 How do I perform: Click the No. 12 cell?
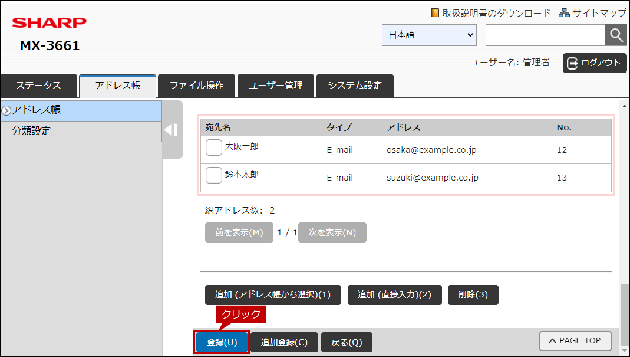pos(582,150)
